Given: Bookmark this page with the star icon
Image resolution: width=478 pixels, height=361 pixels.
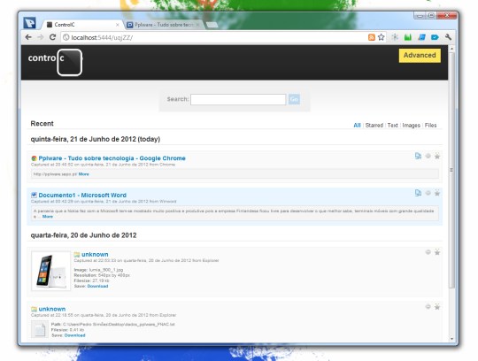Looking at the screenshot, I should (381, 37).
